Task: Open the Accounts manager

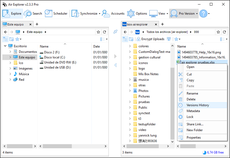Action: pyautogui.click(x=113, y=14)
